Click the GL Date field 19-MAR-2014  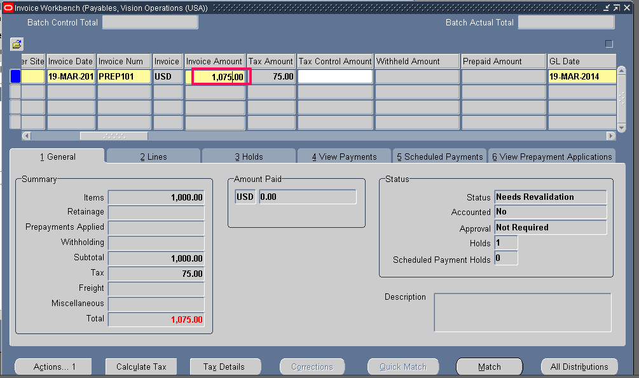coord(582,76)
